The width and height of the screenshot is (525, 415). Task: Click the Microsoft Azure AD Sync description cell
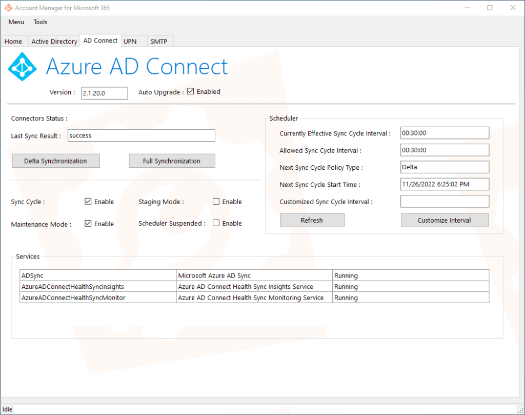254,275
